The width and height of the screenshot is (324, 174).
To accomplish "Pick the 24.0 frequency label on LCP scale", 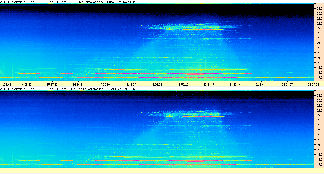I will [x=320, y=130].
